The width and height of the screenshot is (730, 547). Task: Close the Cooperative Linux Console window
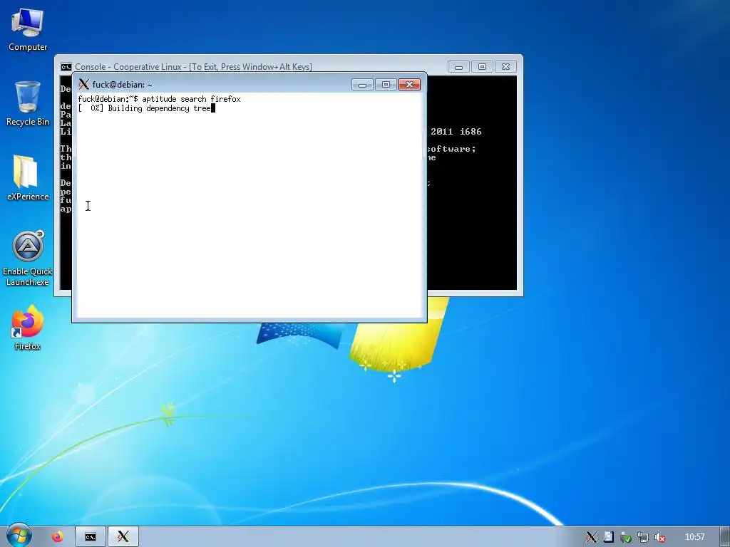coord(505,67)
